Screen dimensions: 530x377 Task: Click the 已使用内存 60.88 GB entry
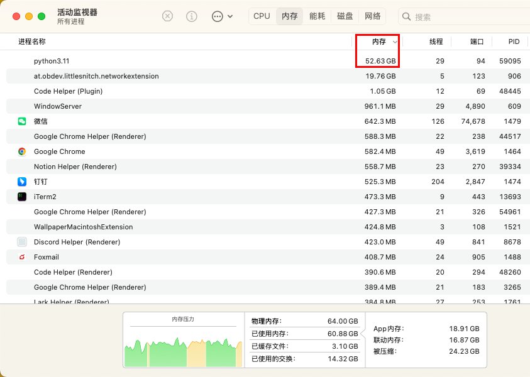pos(304,334)
